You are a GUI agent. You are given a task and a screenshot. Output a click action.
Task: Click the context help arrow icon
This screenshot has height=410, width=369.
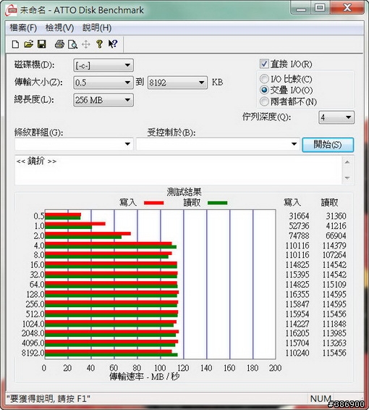(113, 44)
